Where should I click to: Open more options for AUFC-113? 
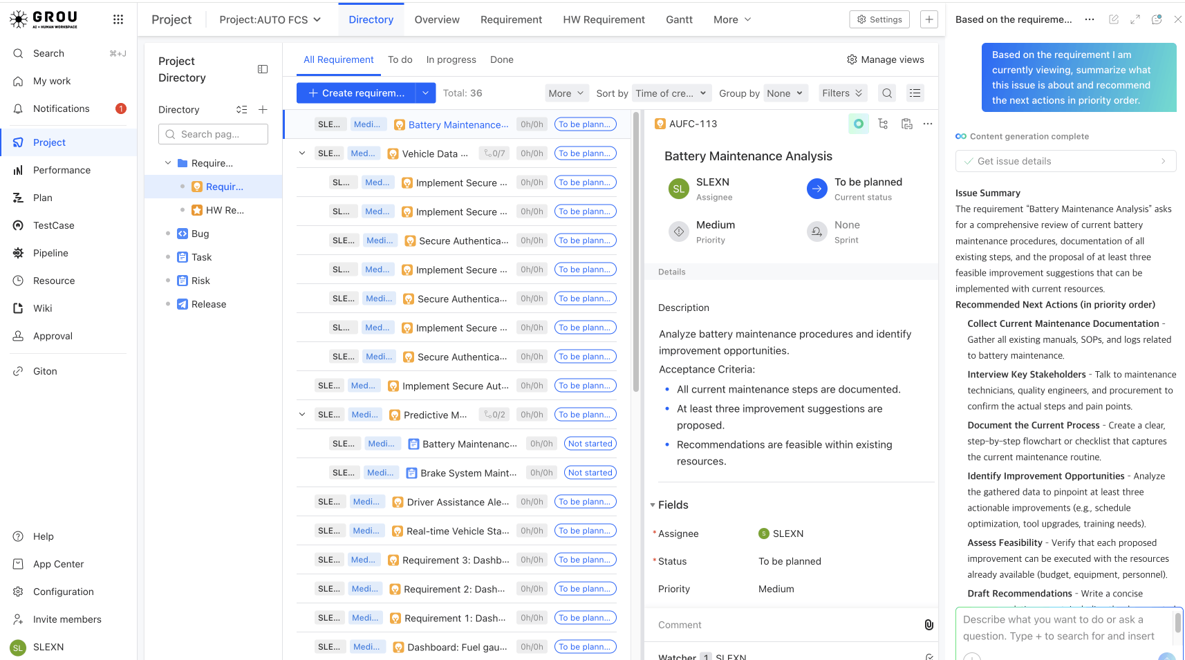(928, 124)
